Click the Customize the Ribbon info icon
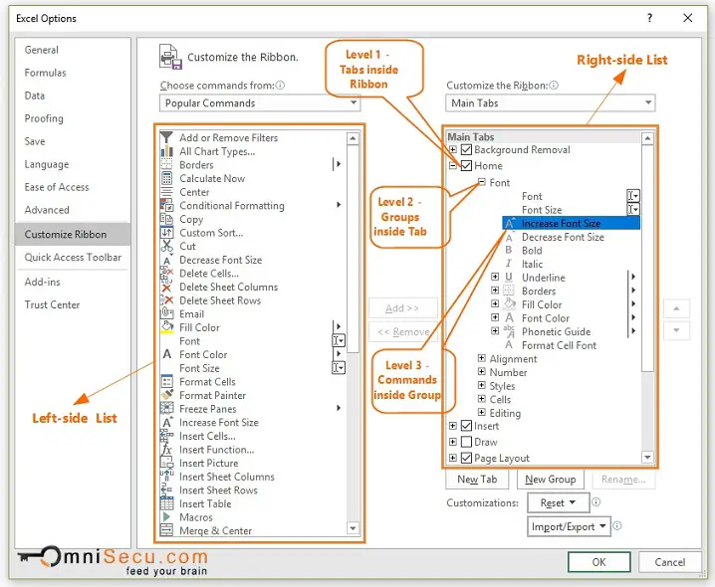The width and height of the screenshot is (715, 587). 554,86
